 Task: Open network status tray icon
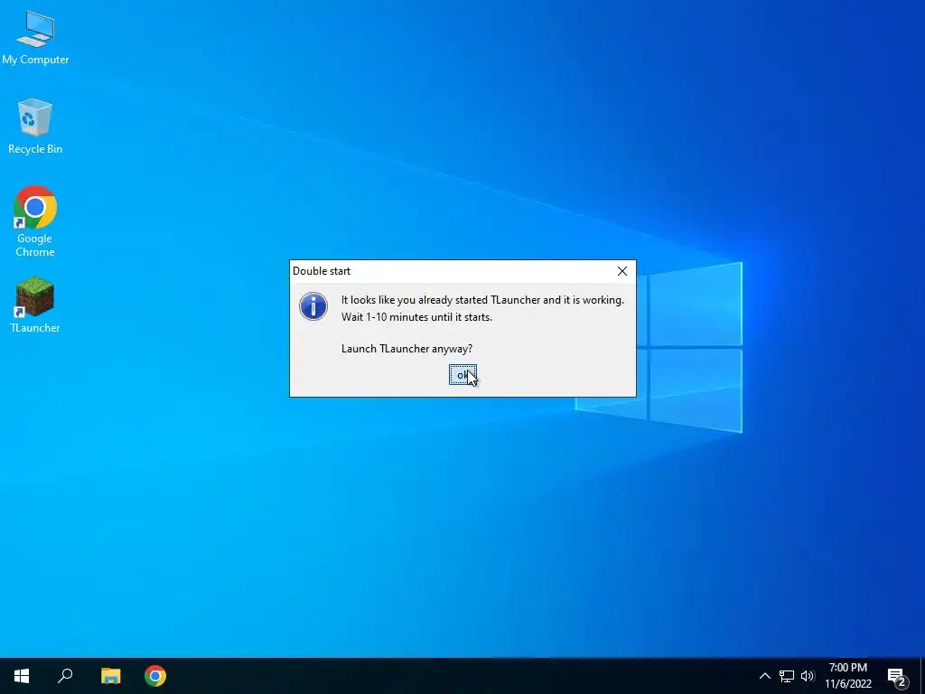(x=787, y=676)
